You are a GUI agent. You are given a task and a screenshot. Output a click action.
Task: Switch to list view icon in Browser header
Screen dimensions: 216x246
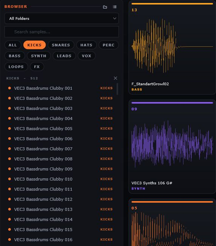pyautogui.click(x=115, y=7)
